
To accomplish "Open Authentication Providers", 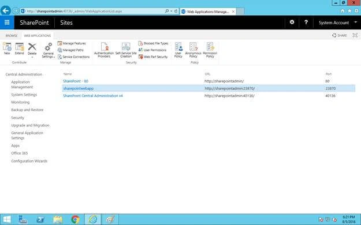I will [x=104, y=50].
